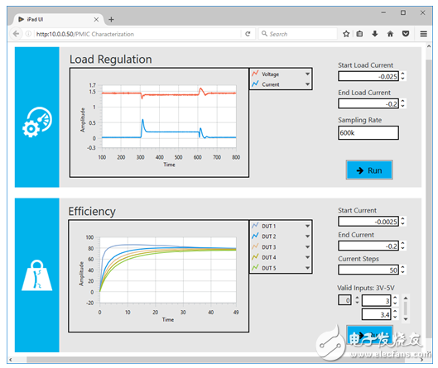Open the downloads arrow icon
The width and height of the screenshot is (438, 368).
375,34
